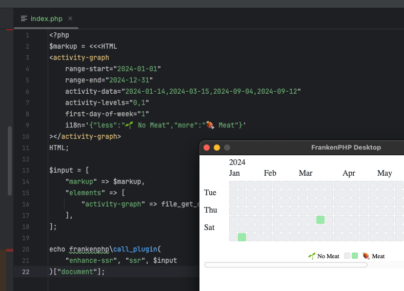The height and width of the screenshot is (291, 404).
Task: Click the "$input = [" line
Action: point(69,170)
